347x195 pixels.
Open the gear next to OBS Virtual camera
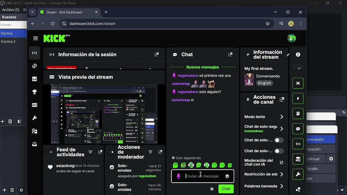331,159
